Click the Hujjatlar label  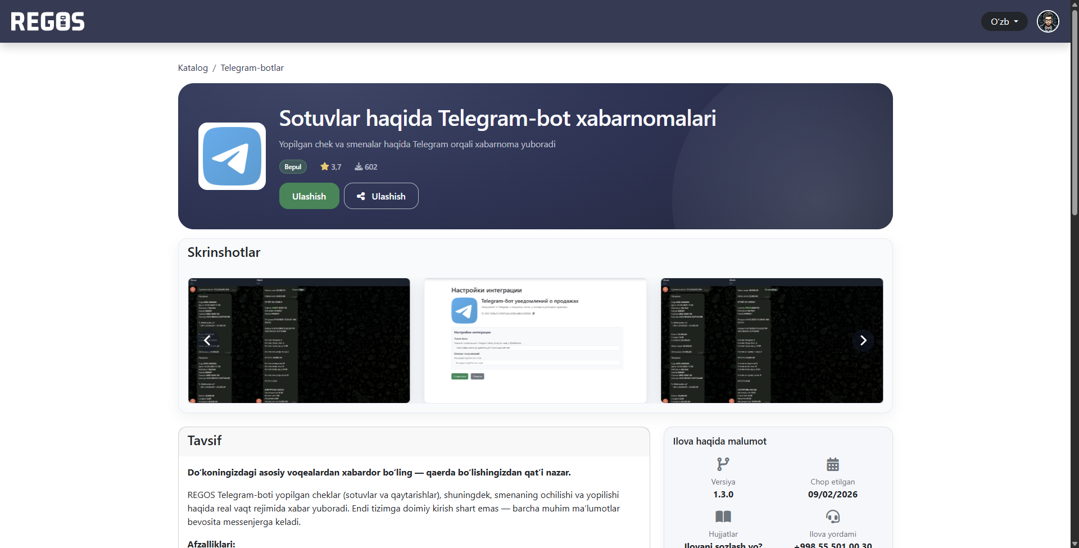723,534
